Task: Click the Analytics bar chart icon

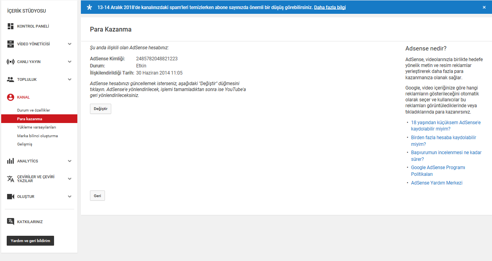Action: (11, 161)
